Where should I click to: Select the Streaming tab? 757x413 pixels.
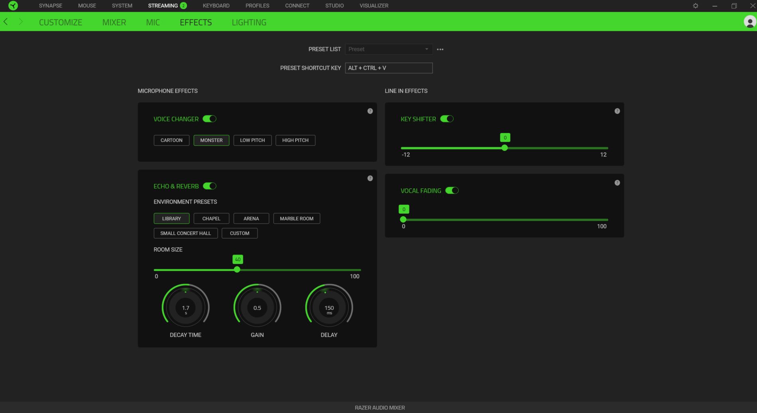[163, 6]
